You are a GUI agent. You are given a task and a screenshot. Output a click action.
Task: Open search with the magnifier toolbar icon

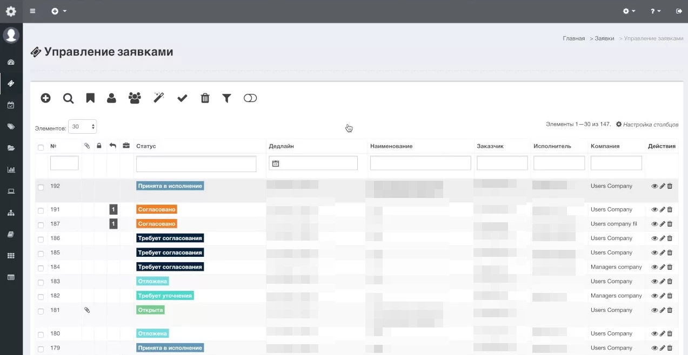click(x=68, y=98)
